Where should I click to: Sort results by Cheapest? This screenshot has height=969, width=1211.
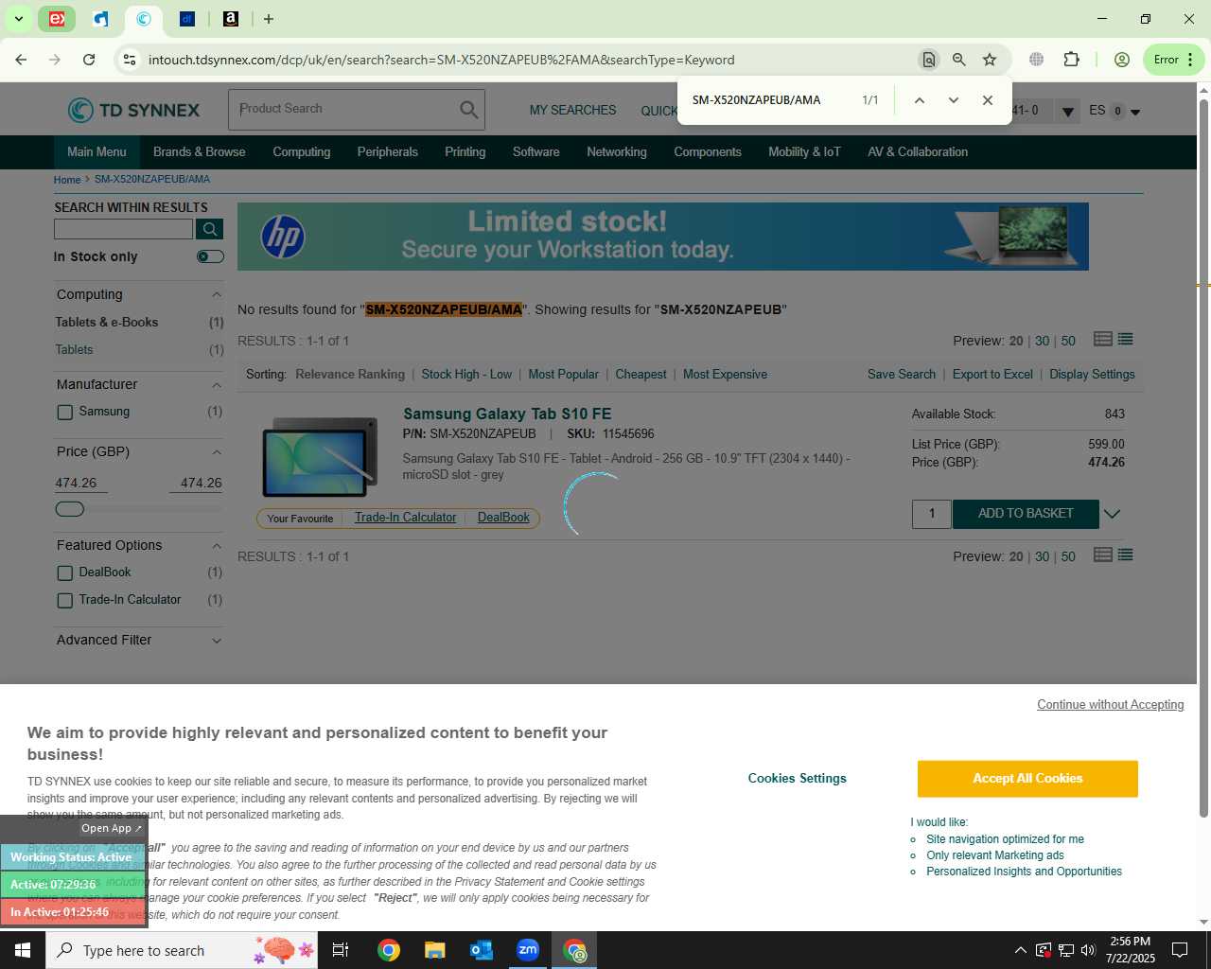(x=641, y=375)
